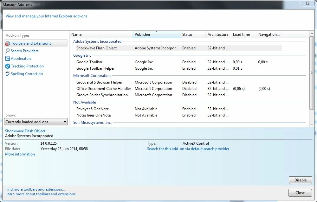Sort by the Name column header
317x202 pixels.
[101, 34]
